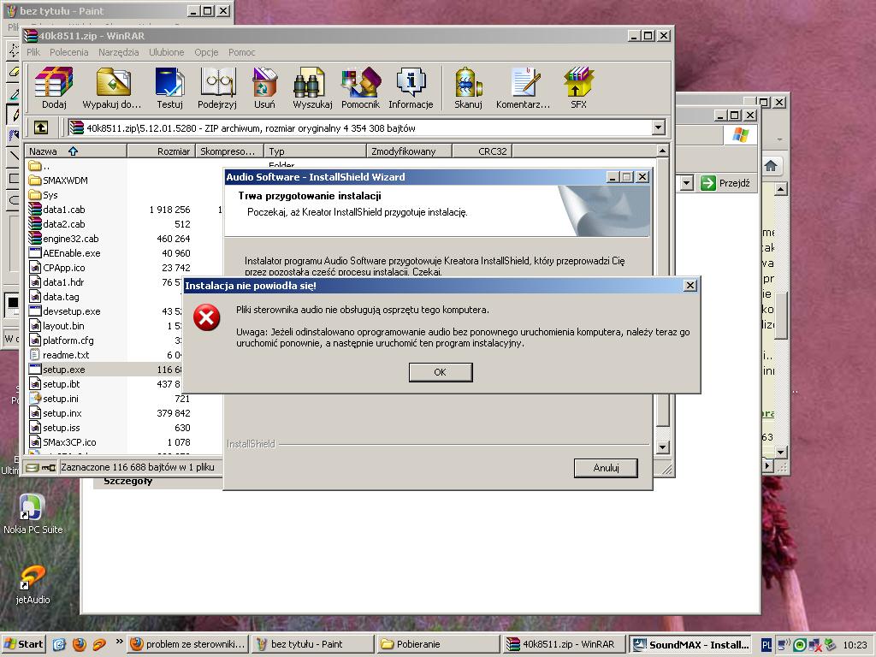Open the Ulubione menu
The image size is (876, 657).
167,52
